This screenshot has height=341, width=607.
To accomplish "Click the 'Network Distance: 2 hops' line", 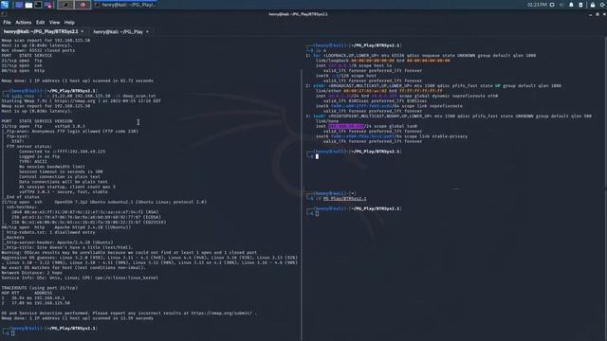I will pyautogui.click(x=31, y=273).
